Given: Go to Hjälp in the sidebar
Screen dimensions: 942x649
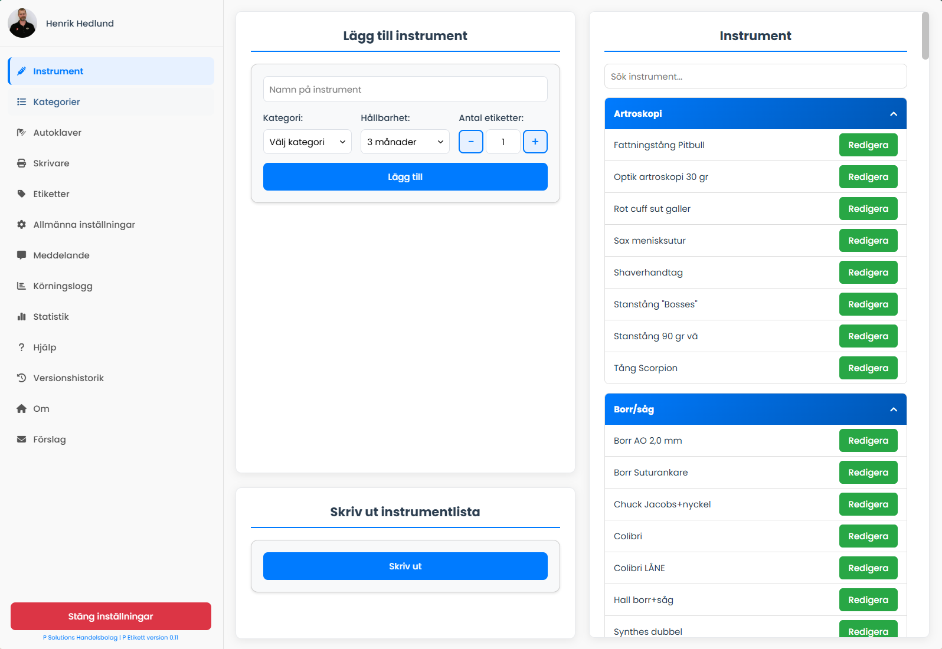Looking at the screenshot, I should click(45, 348).
